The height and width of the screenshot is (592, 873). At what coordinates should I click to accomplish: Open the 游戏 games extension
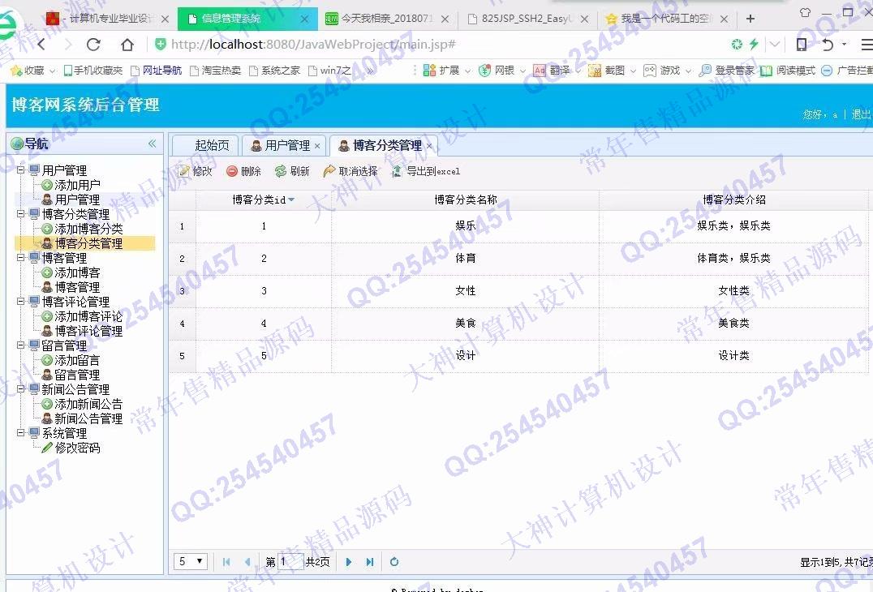[x=664, y=71]
